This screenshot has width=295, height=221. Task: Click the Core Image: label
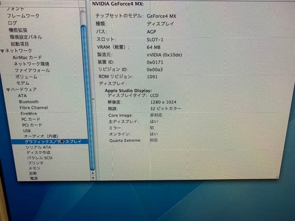pyautogui.click(x=120, y=115)
